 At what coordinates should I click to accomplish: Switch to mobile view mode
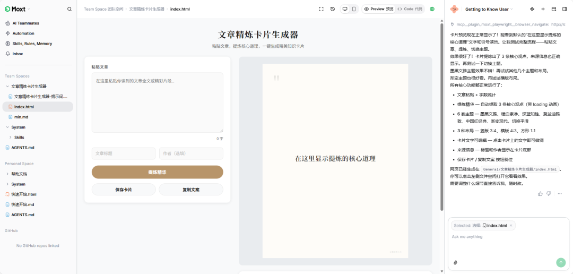354,9
